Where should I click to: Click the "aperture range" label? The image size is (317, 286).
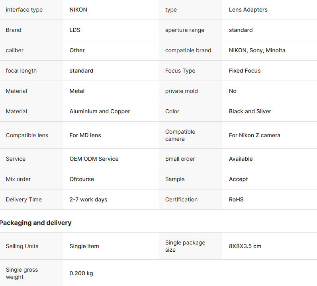click(185, 30)
